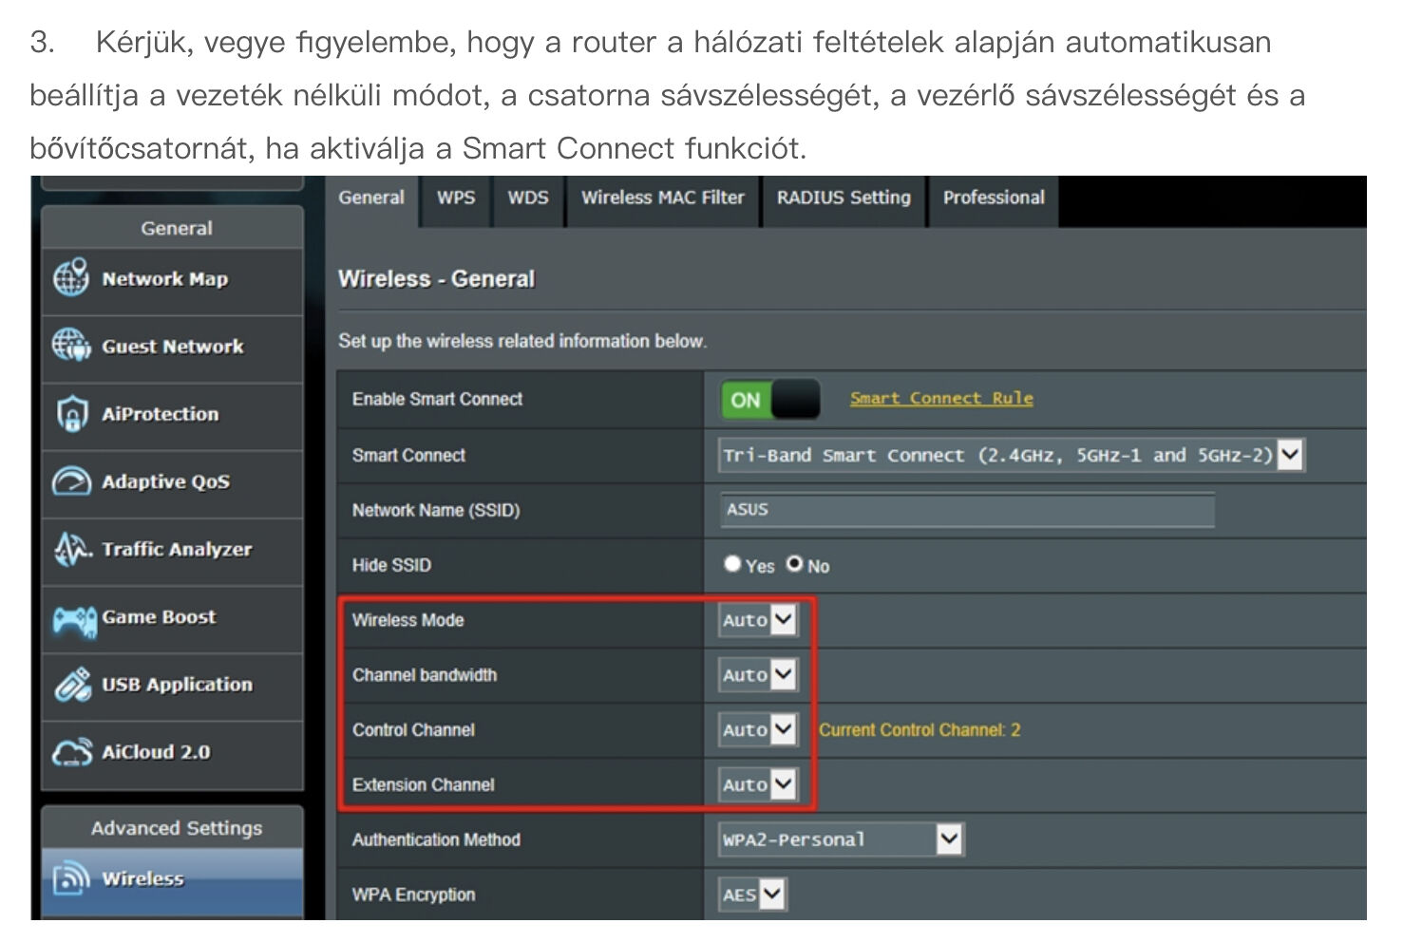Open the Smart Connect tri-band dropdown
This screenshot has width=1403, height=942.
pyautogui.click(x=1013, y=455)
